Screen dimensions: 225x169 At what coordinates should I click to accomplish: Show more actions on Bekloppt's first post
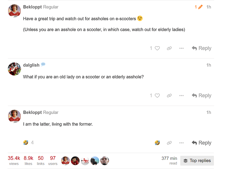181,48
